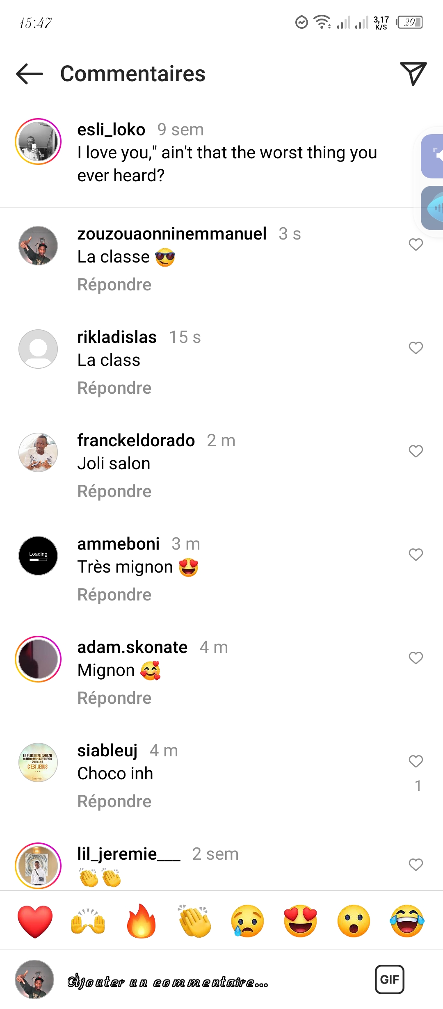
Task: Like zouzouaonninemmanuel's comment with heart
Action: [416, 244]
